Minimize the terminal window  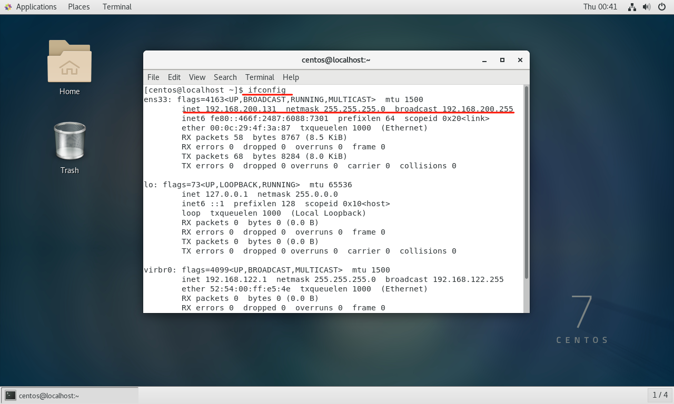[484, 60]
